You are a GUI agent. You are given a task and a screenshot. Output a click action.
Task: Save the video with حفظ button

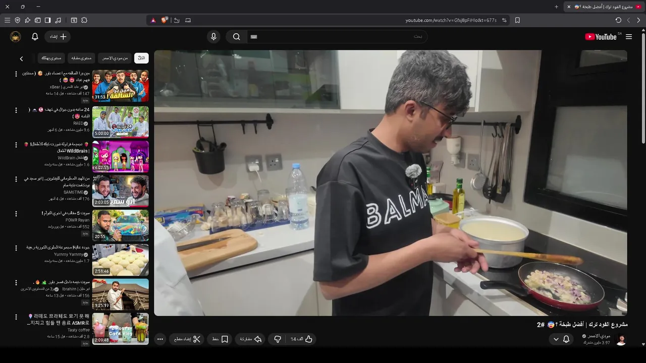(221, 339)
